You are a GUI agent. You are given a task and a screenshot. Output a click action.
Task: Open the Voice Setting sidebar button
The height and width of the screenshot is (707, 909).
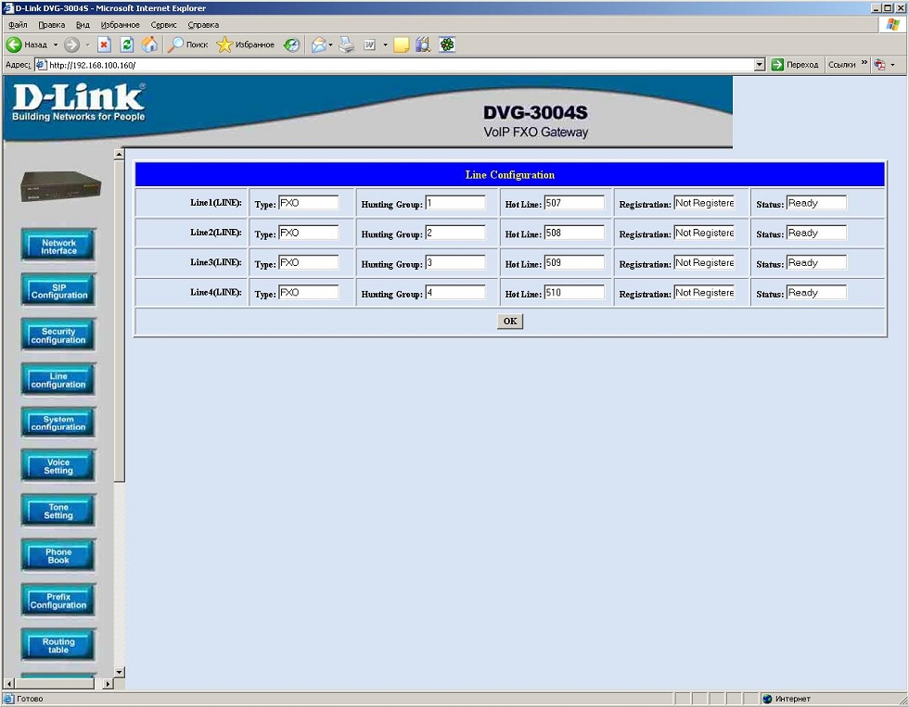pyautogui.click(x=58, y=466)
